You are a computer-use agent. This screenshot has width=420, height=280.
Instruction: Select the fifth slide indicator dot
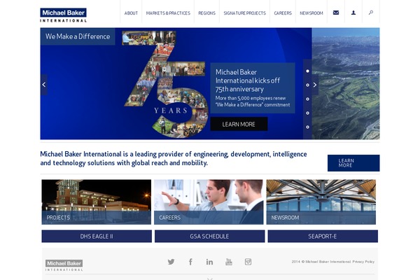point(307,127)
